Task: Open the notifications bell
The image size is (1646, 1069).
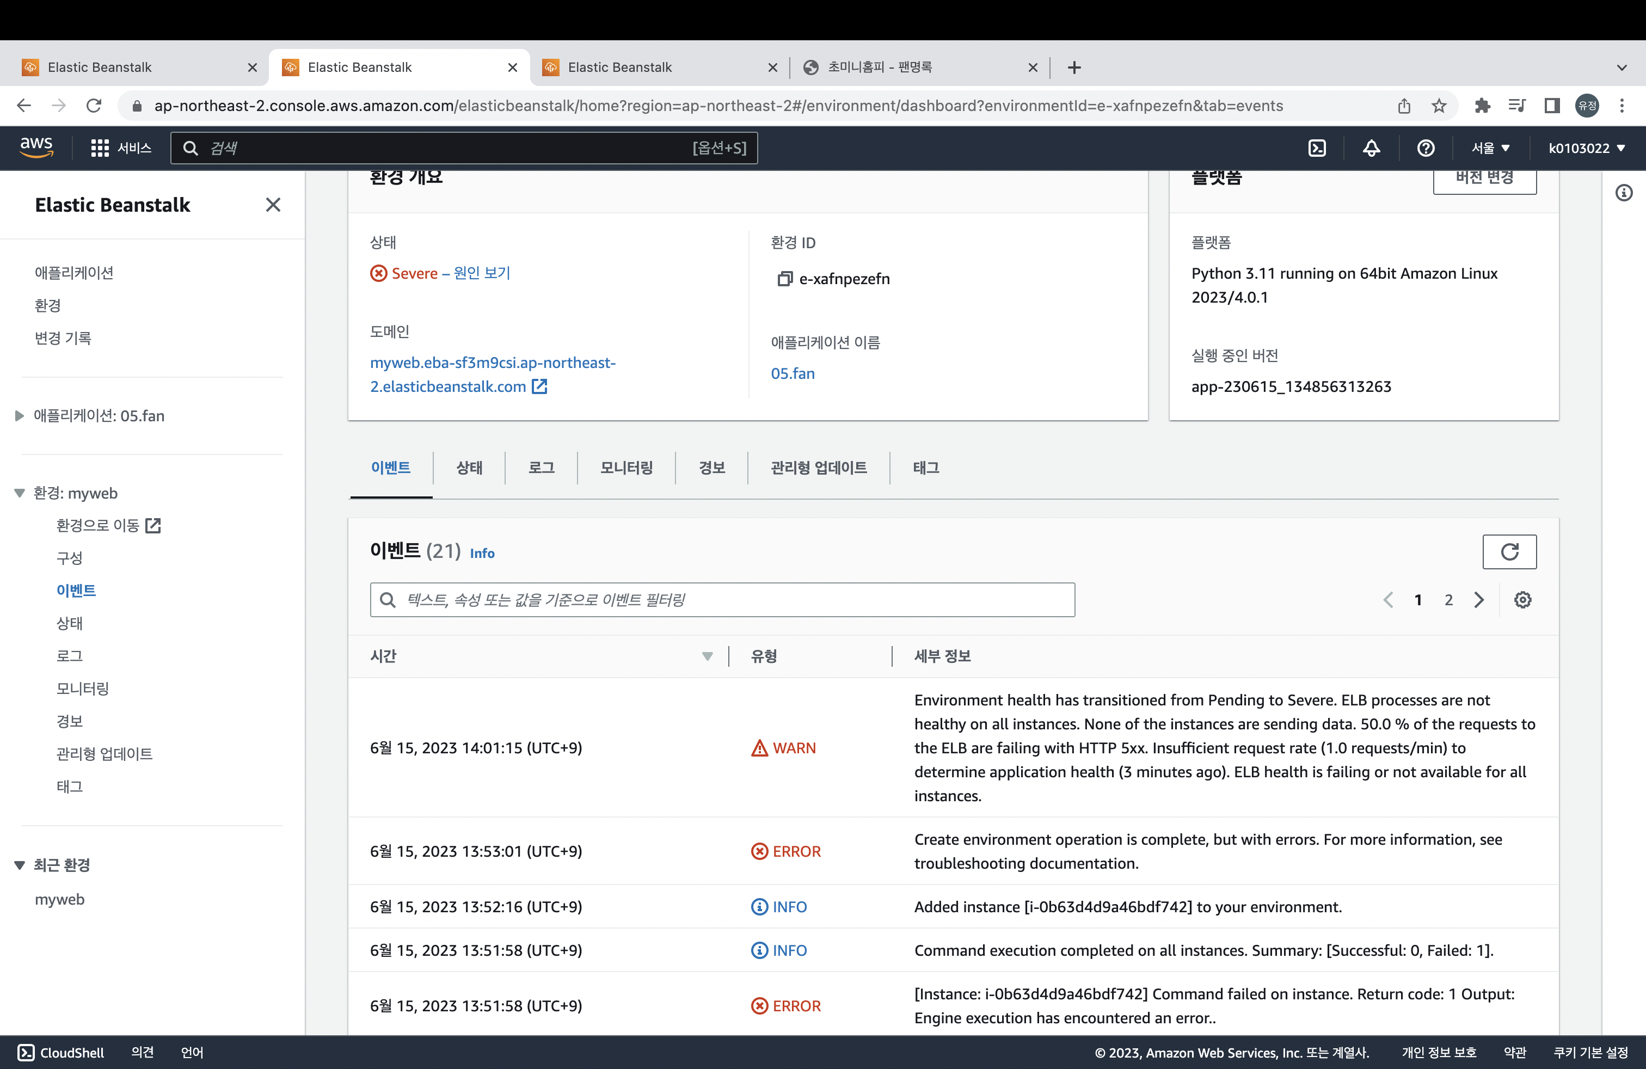Action: point(1372,148)
